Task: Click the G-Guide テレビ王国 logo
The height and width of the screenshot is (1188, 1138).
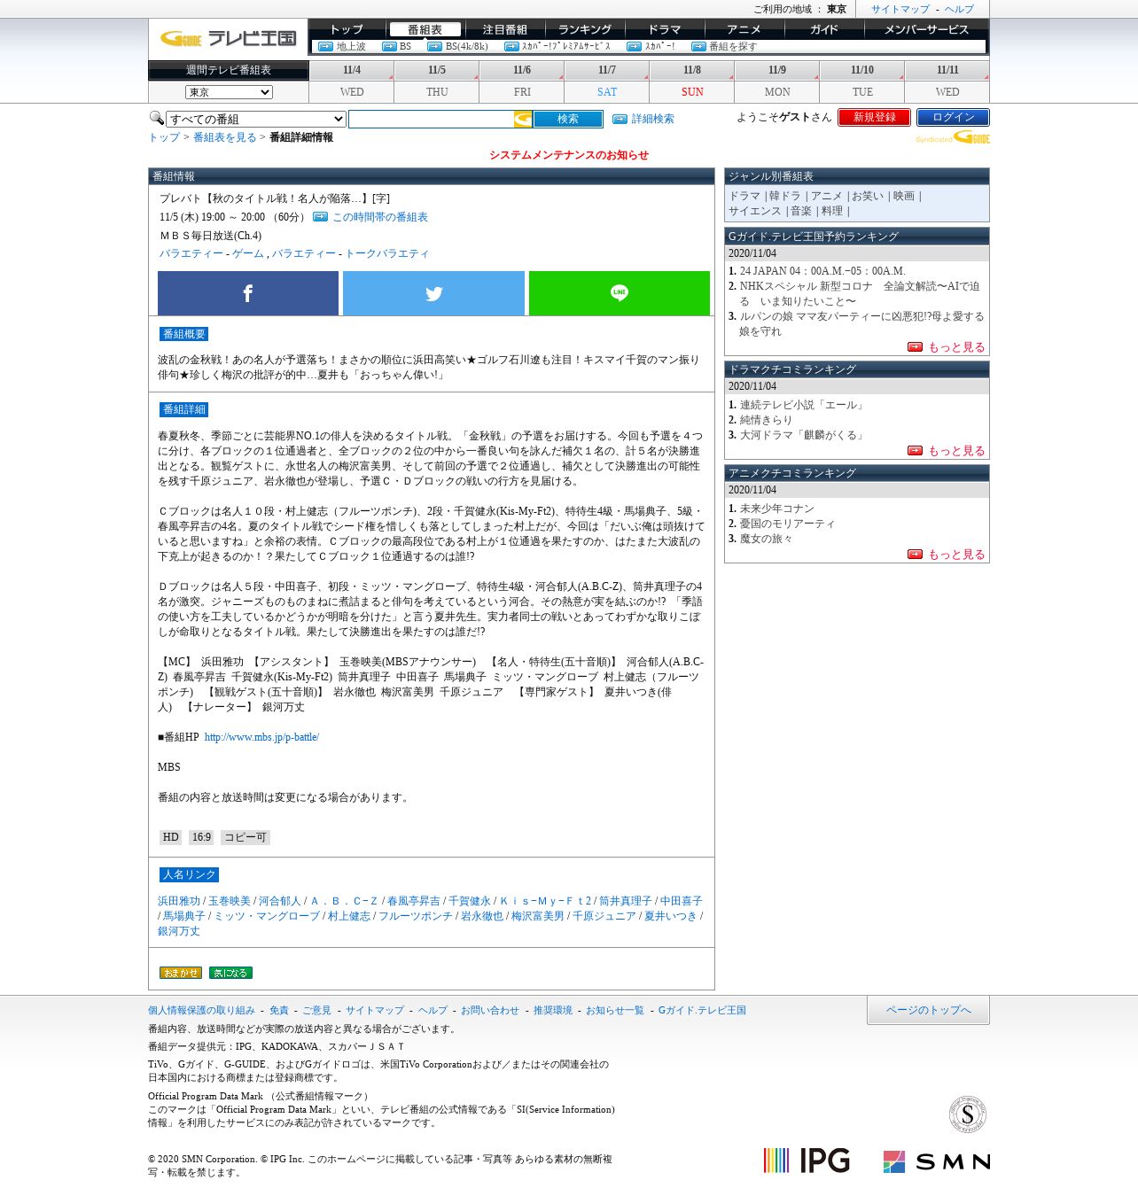Action: 228,38
